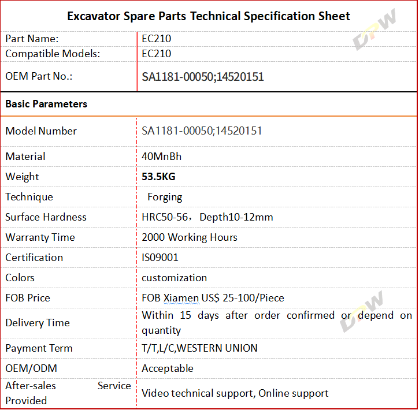The height and width of the screenshot is (410, 419).
Task: Select the 'Warranty Time' label
Action: [x=40, y=237]
